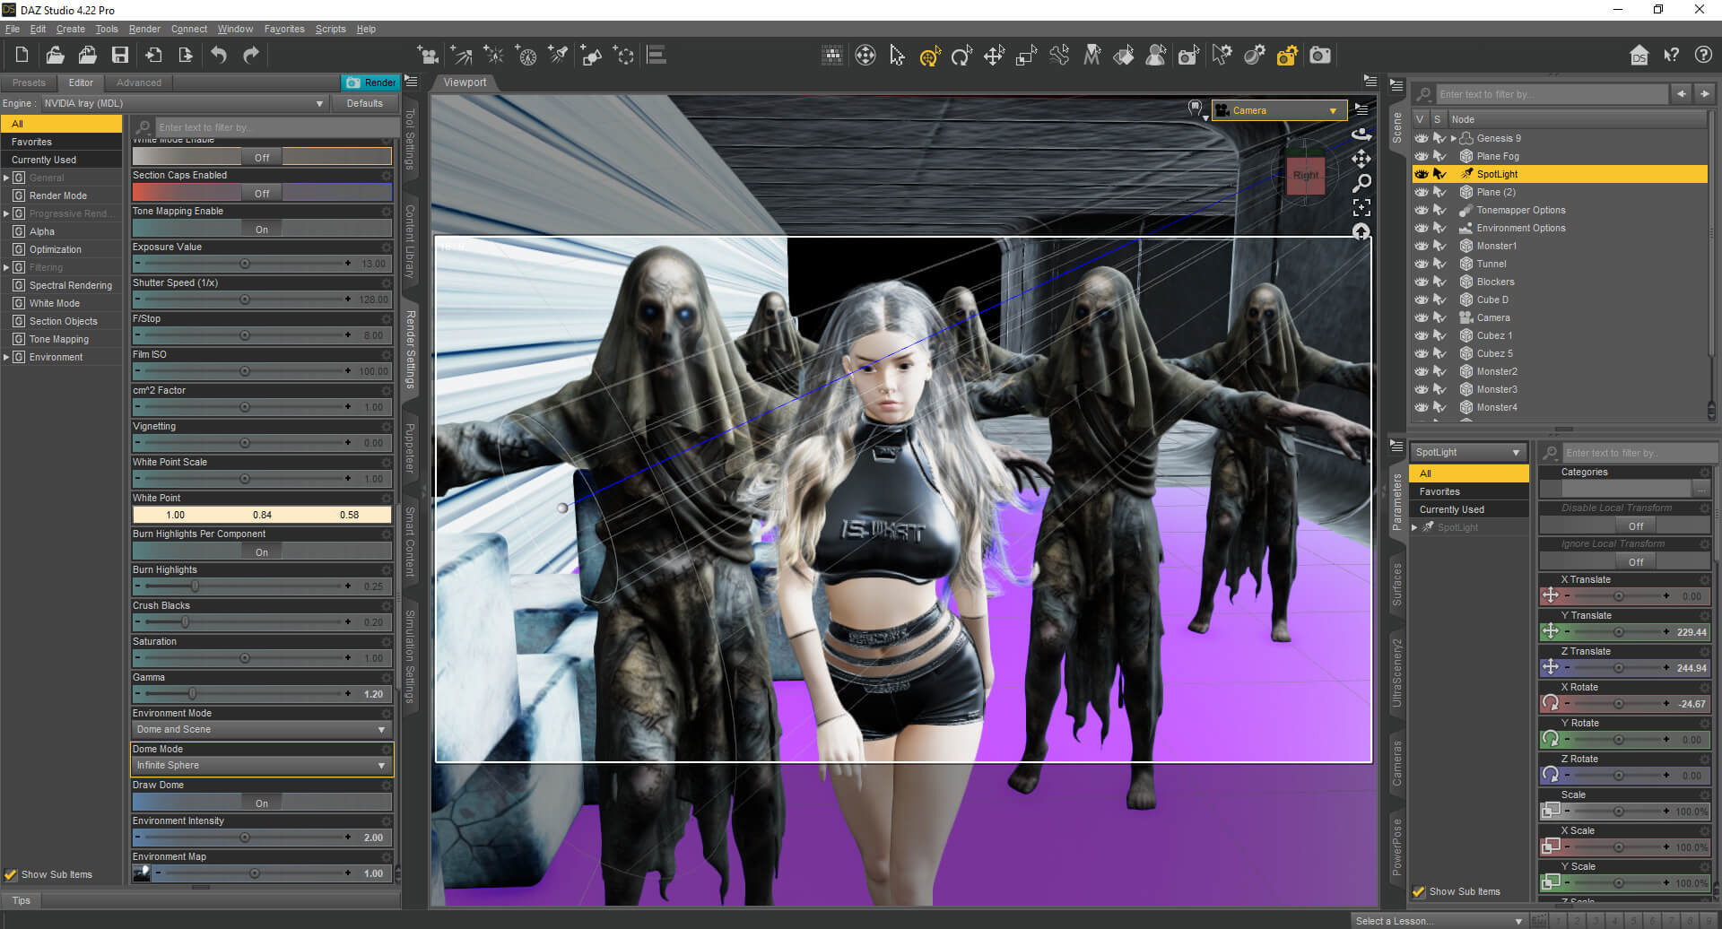The height and width of the screenshot is (929, 1722).
Task: Create a new spotlight
Action: [559, 56]
